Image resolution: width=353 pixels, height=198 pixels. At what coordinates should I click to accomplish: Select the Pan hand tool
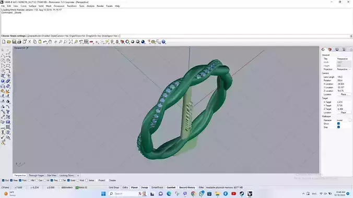[x=50, y=42]
